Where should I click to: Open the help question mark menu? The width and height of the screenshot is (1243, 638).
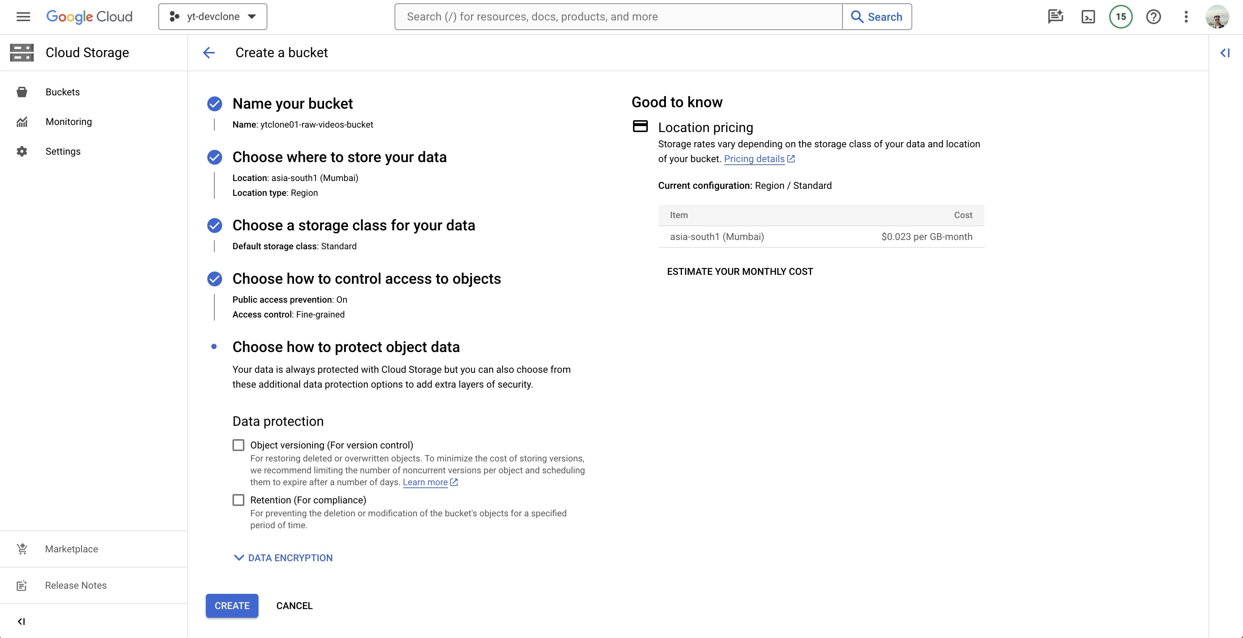tap(1153, 17)
